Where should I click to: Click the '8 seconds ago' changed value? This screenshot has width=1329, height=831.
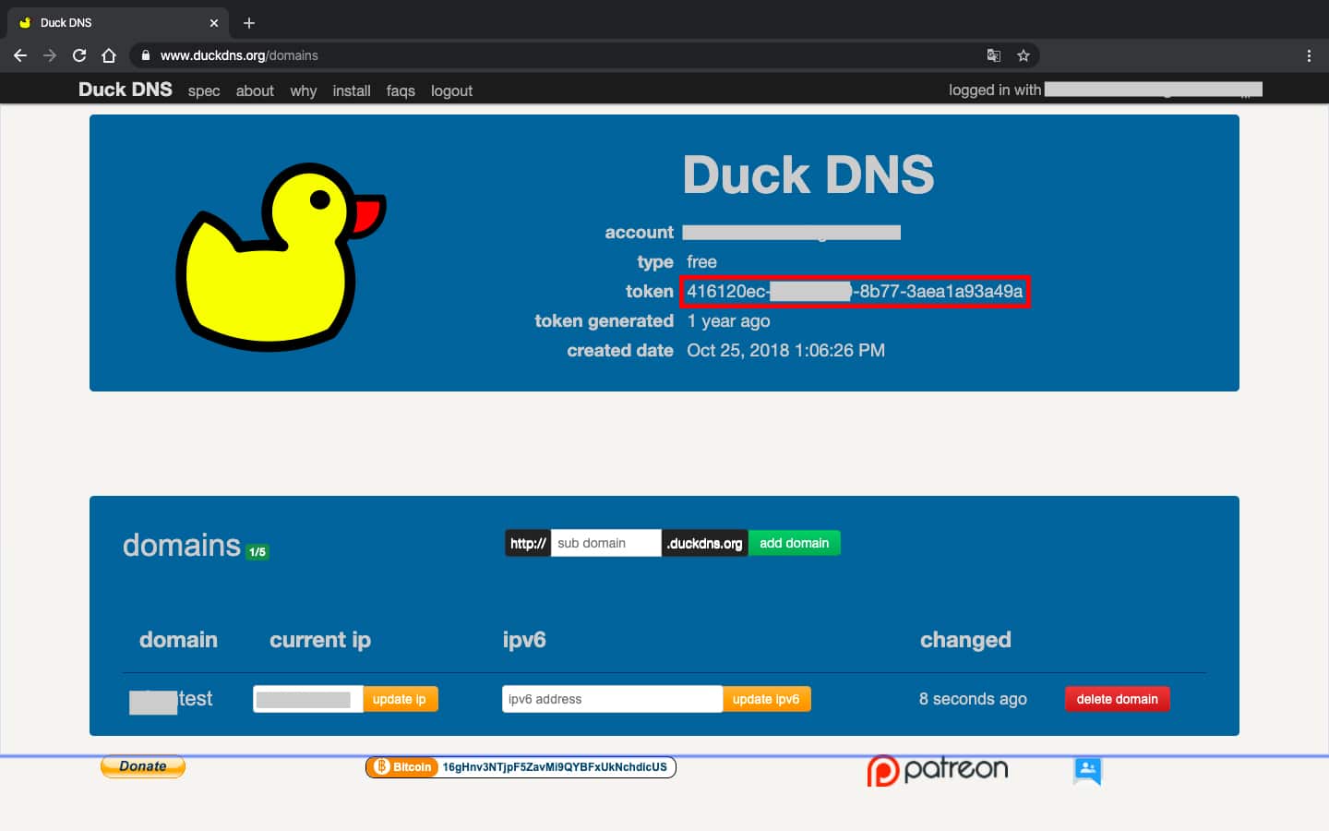[x=973, y=699]
